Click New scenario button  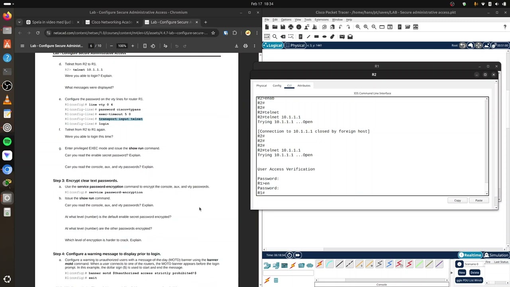click(462, 273)
